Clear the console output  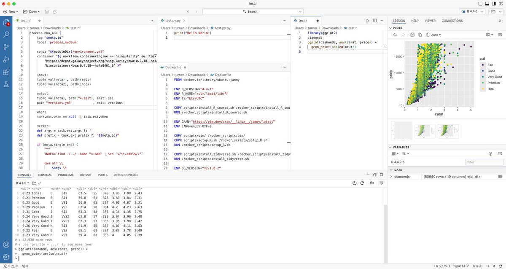click(x=380, y=183)
